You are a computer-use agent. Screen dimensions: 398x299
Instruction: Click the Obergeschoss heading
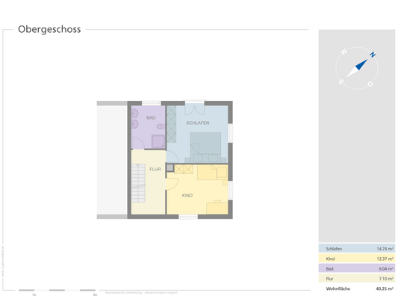(49, 29)
